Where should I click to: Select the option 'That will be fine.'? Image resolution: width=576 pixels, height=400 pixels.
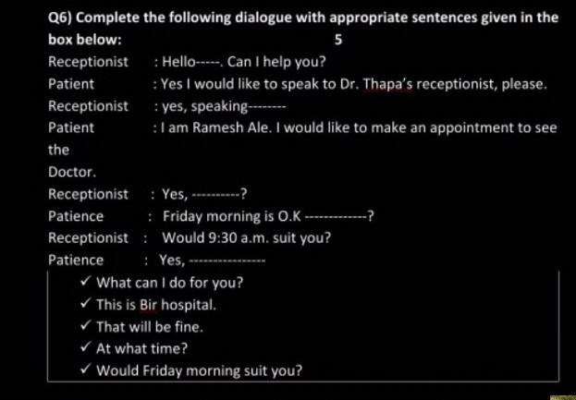[150, 327]
